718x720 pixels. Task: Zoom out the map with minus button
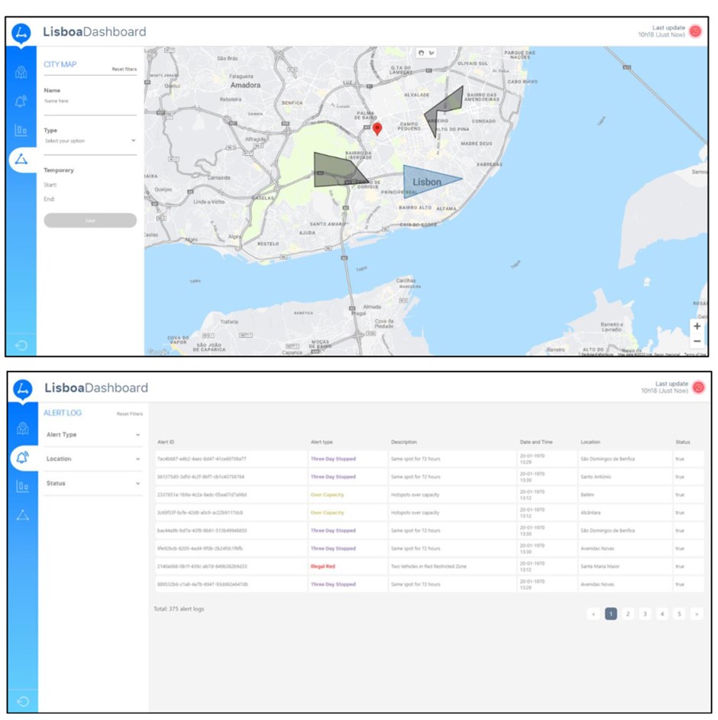(697, 341)
